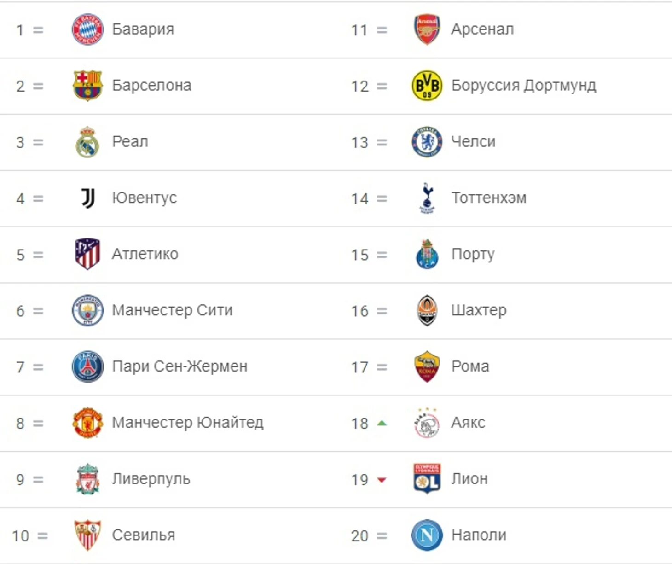Open the Реал team link
The image size is (672, 564).
(130, 141)
